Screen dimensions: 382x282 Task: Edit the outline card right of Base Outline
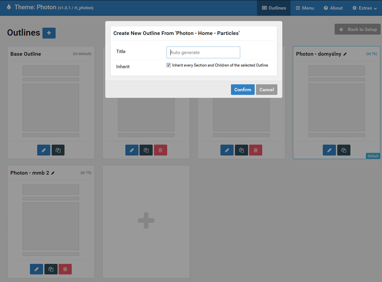point(132,150)
